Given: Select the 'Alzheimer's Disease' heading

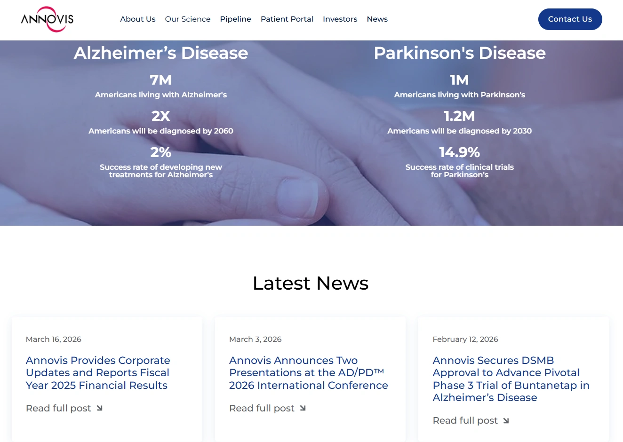Looking at the screenshot, I should coord(161,53).
